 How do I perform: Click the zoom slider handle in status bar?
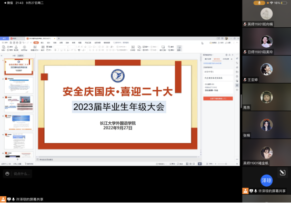[226, 164]
